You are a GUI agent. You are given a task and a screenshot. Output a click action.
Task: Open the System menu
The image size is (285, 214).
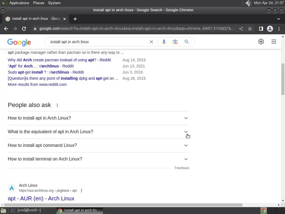(x=54, y=3)
